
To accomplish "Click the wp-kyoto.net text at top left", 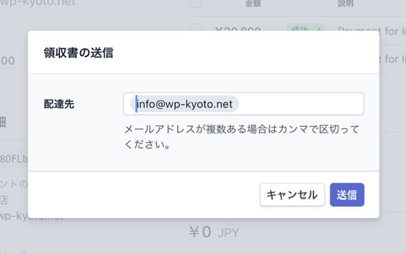I will point(38,3).
